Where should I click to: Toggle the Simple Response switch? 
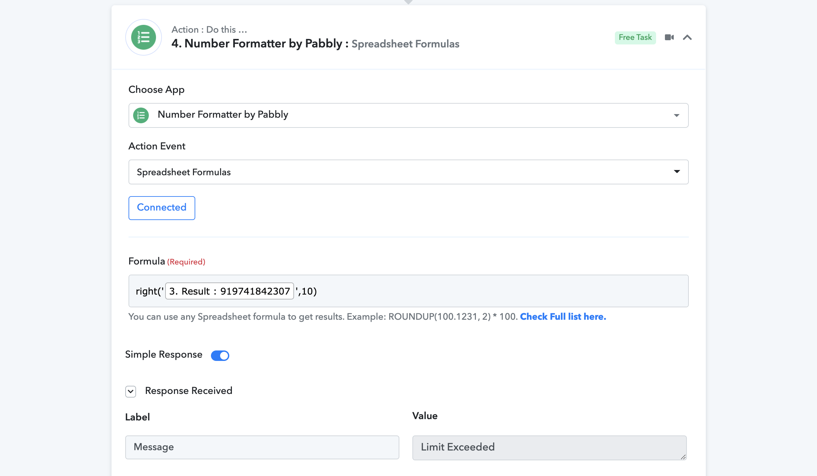[x=220, y=355]
